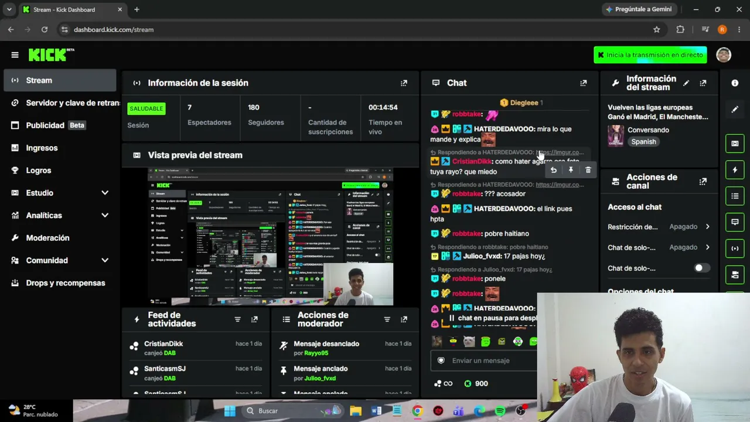
Task: Open File Explorer from the taskbar
Action: 355,411
